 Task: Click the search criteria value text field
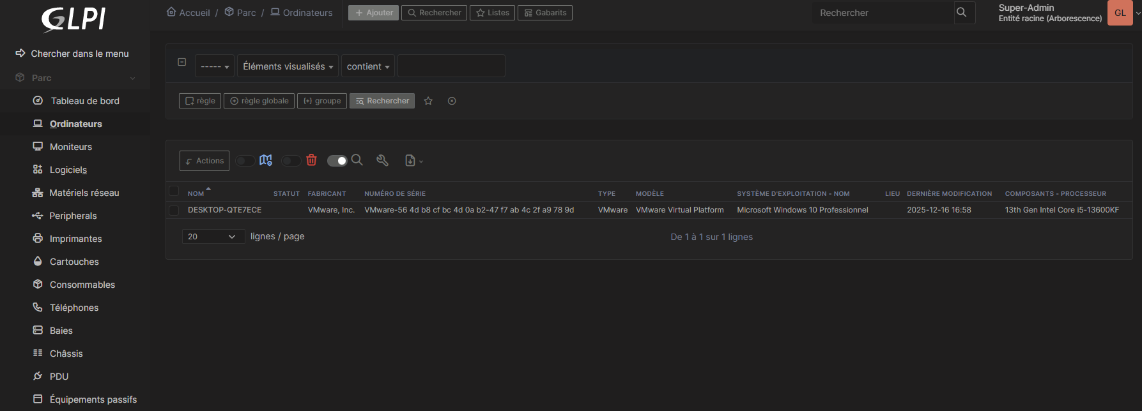[451, 66]
